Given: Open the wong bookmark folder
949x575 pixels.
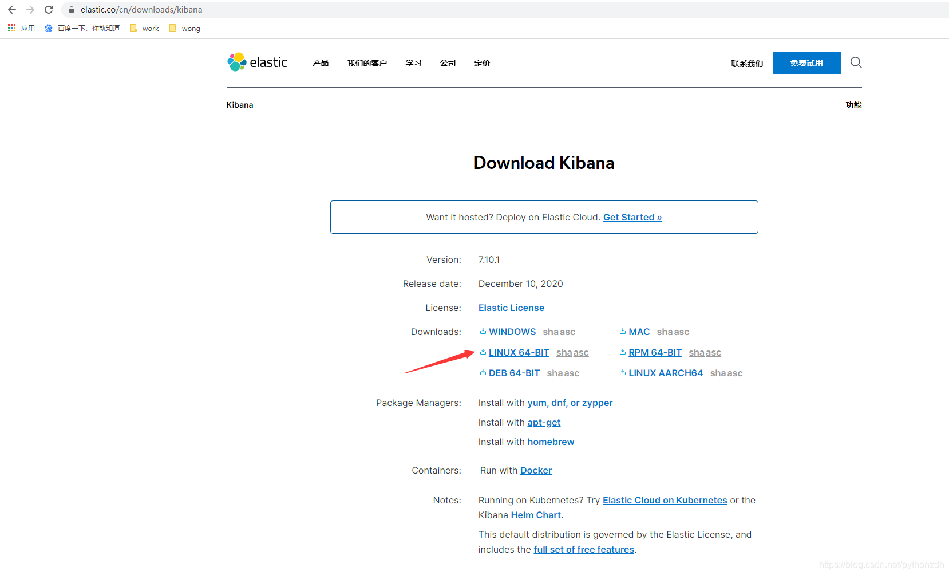Looking at the screenshot, I should tap(185, 28).
